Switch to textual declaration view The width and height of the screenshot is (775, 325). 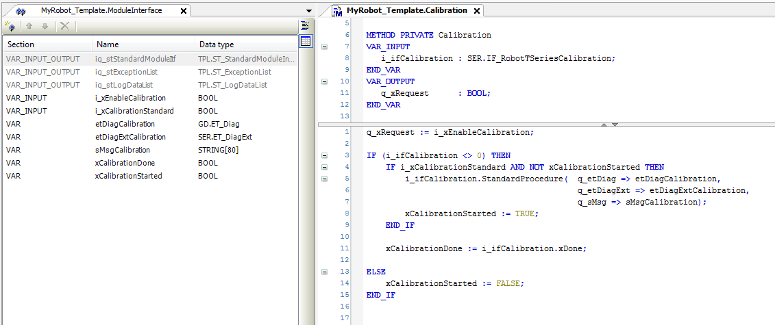[x=306, y=26]
